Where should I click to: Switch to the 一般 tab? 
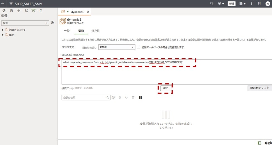pyautogui.click(x=67, y=31)
